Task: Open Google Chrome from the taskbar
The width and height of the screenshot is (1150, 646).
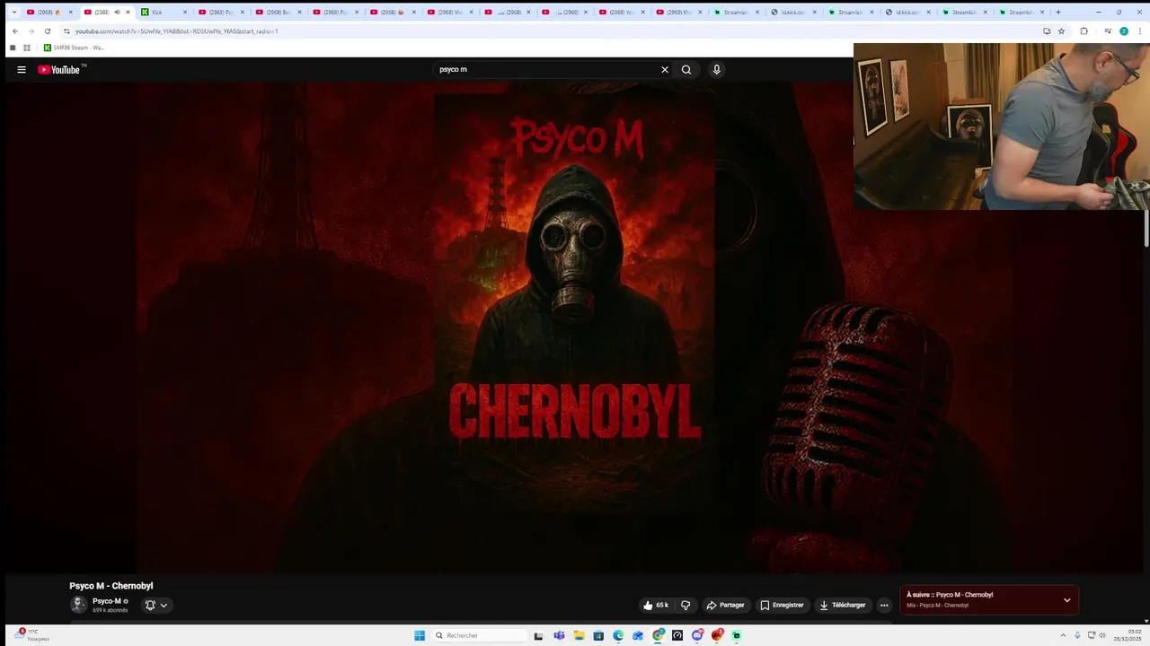Action: coord(659,635)
